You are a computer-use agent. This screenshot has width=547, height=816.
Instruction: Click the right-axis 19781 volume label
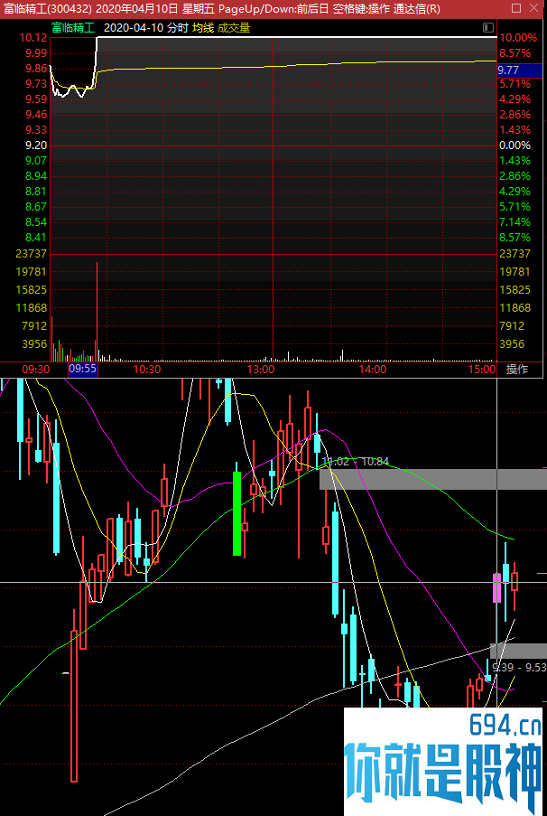[x=515, y=272]
